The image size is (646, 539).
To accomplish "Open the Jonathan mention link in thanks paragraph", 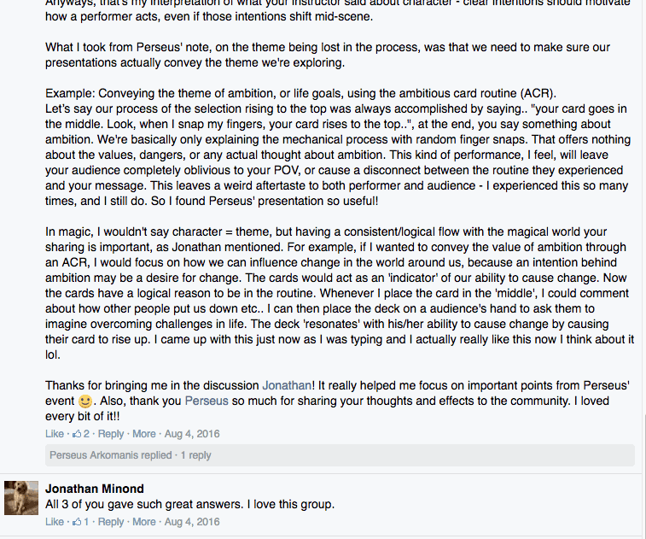I will [287, 385].
